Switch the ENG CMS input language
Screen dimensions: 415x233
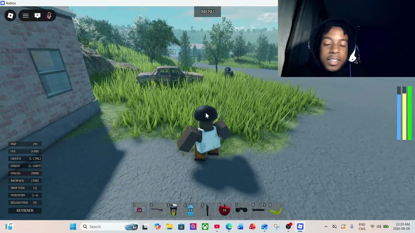362,227
